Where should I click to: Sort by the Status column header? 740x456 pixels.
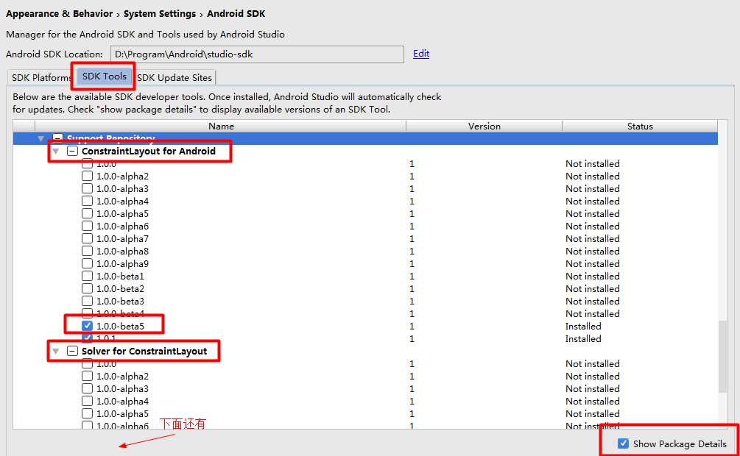pyautogui.click(x=640, y=127)
